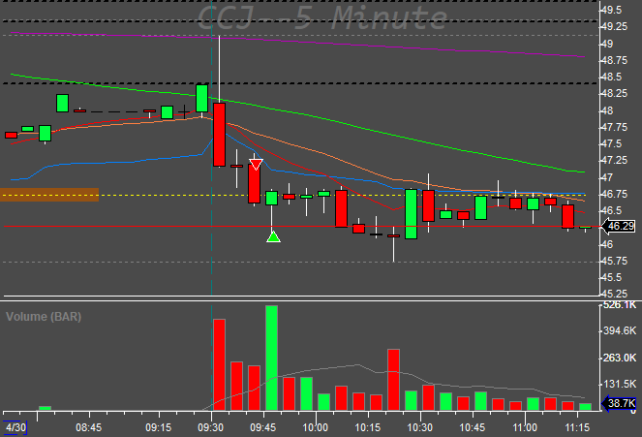
Task: Click the 263.0K volume axis label
Action: pos(620,358)
